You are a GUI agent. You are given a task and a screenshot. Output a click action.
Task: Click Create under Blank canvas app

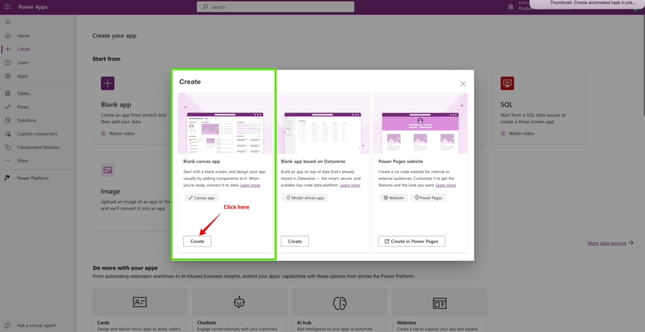click(197, 241)
